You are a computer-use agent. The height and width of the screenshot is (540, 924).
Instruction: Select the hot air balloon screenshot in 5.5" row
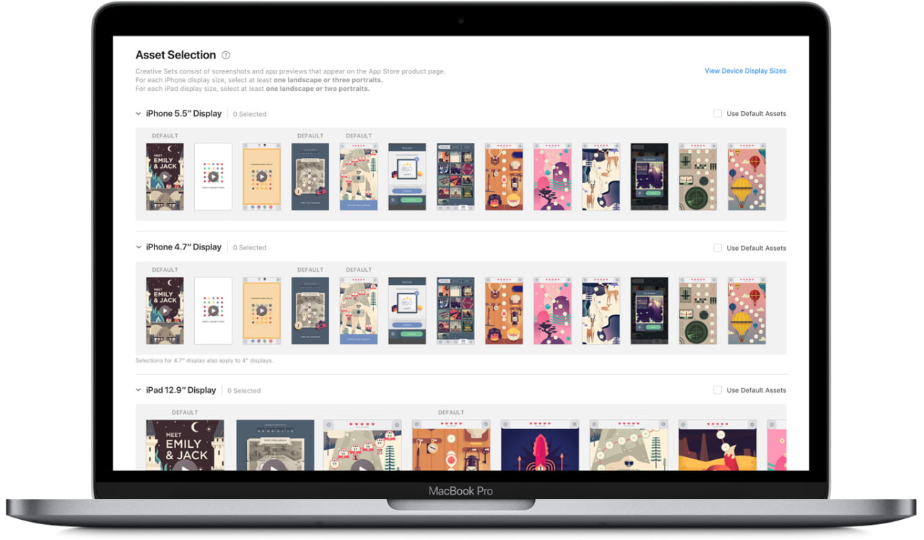coord(746,176)
